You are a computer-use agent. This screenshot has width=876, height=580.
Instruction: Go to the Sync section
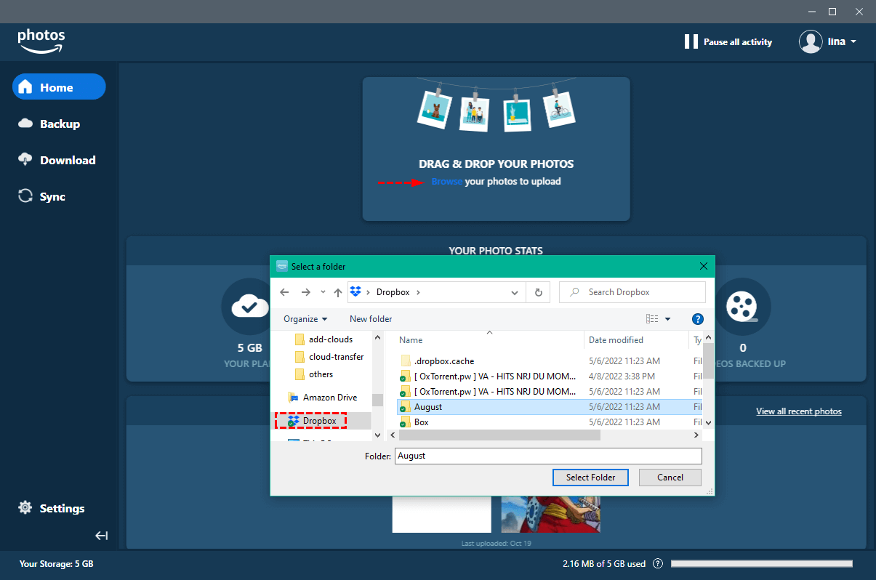click(x=52, y=196)
